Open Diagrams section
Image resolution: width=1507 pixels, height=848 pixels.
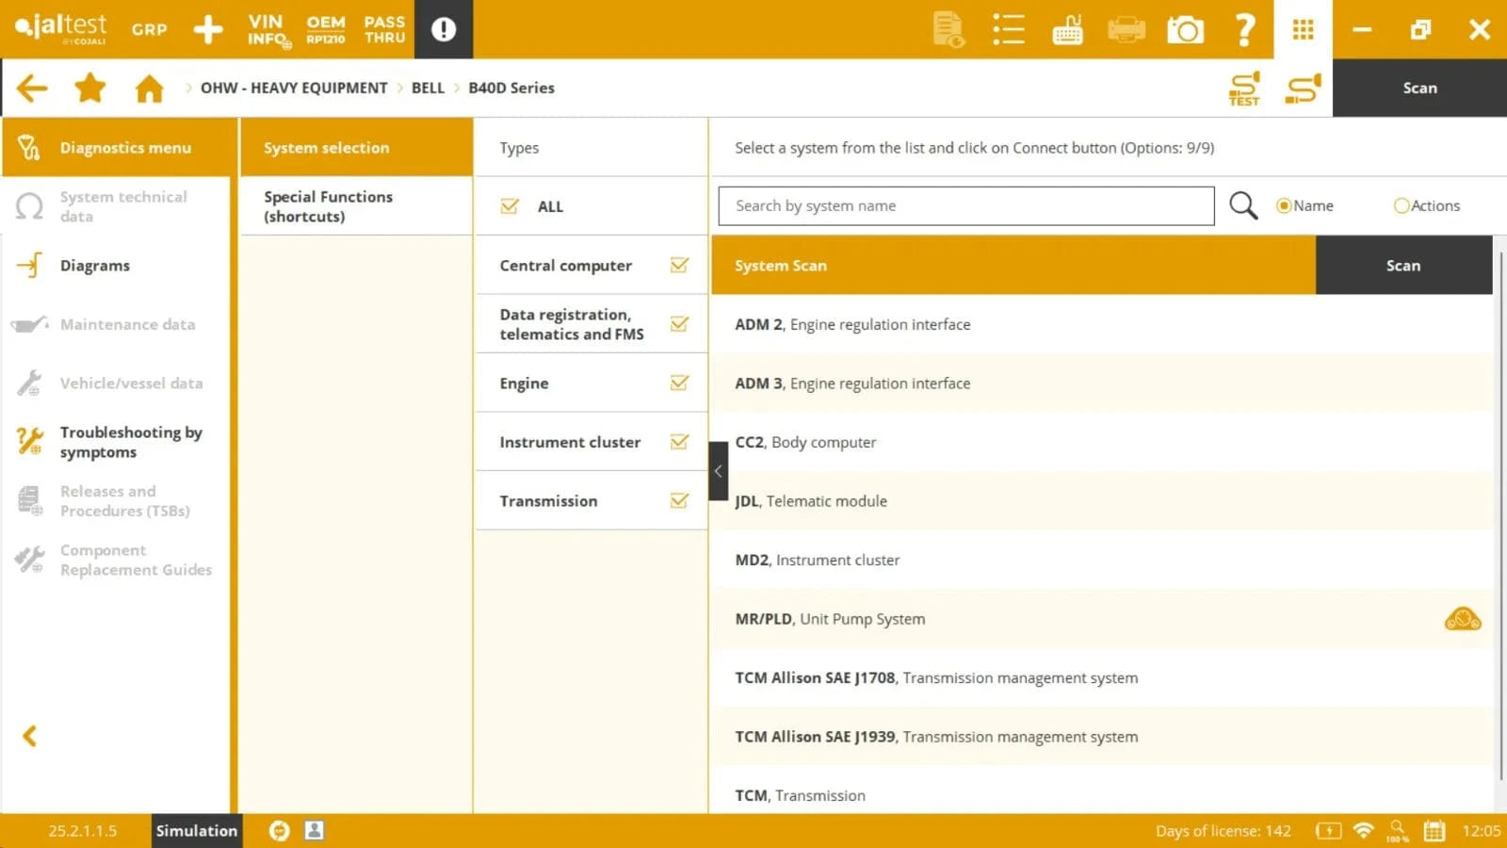coord(116,265)
